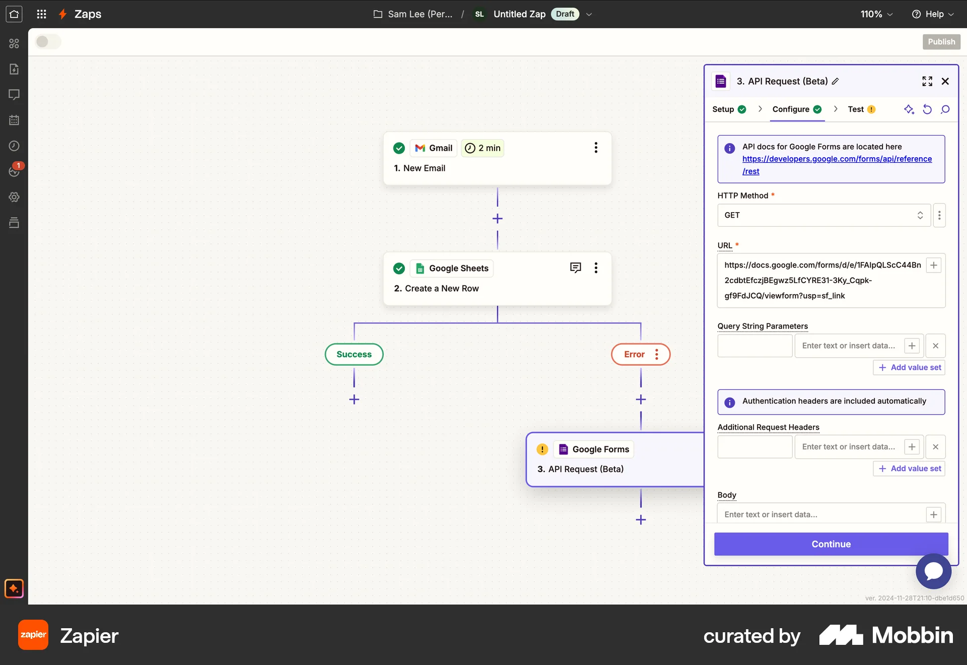Toggle the Zap on/off switch above the canvas

47,42
